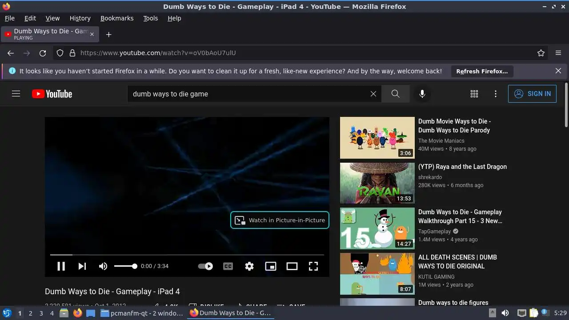Image resolution: width=569 pixels, height=320 pixels.
Task: Expand the system tray hidden icons arrow
Action: click(493, 313)
